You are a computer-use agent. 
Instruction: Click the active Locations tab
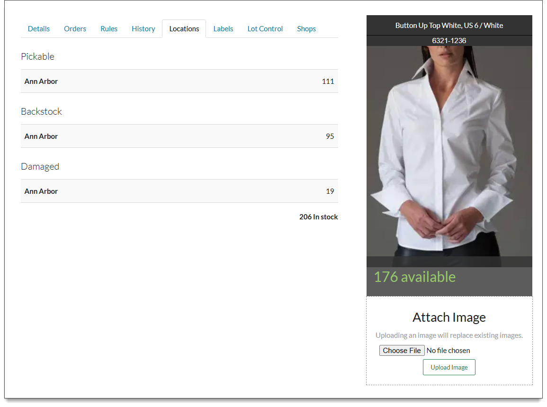pyautogui.click(x=184, y=29)
